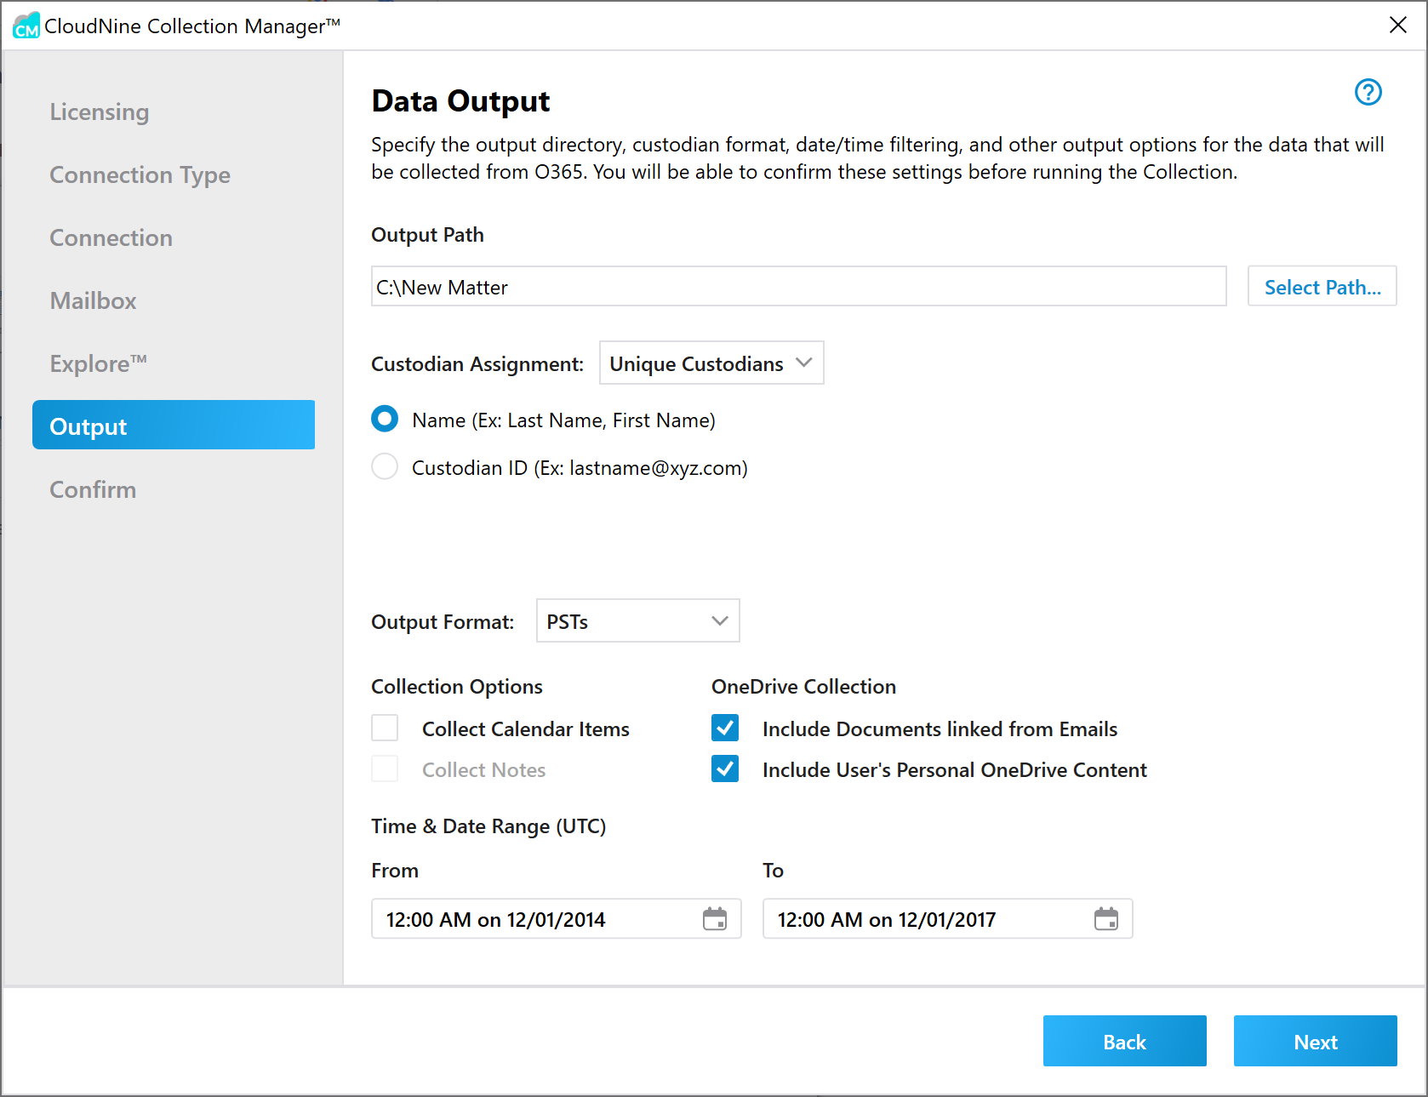Click the Select Path button

click(1322, 286)
